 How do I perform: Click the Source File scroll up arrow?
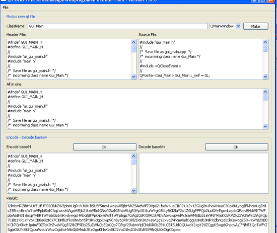pyautogui.click(x=265, y=42)
